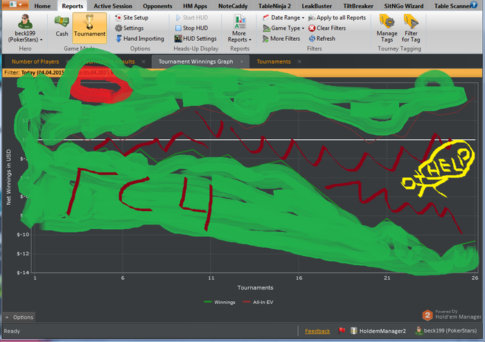This screenshot has width=485, height=342.
Task: Open the Settings gear option
Action: pyautogui.click(x=130, y=28)
